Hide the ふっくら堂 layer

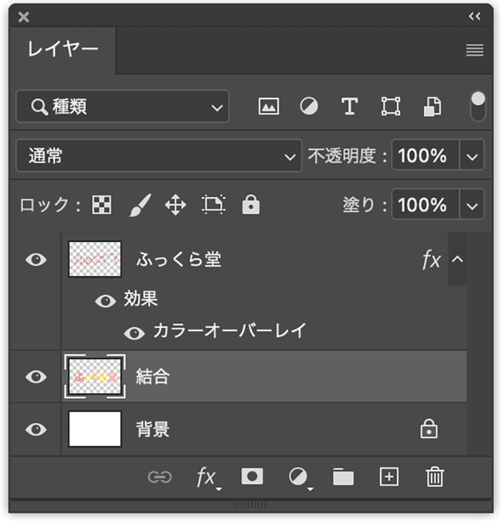[x=36, y=259]
